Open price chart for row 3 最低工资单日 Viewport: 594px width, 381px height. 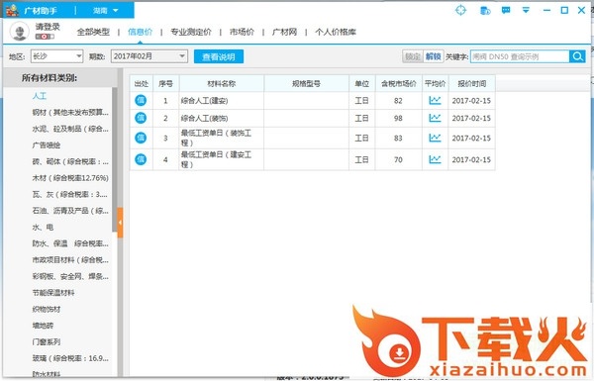click(x=435, y=138)
